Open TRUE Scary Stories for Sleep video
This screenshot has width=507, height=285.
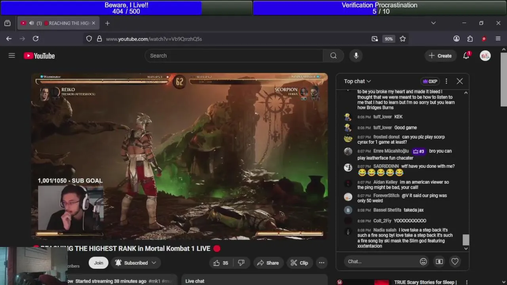pos(425,282)
